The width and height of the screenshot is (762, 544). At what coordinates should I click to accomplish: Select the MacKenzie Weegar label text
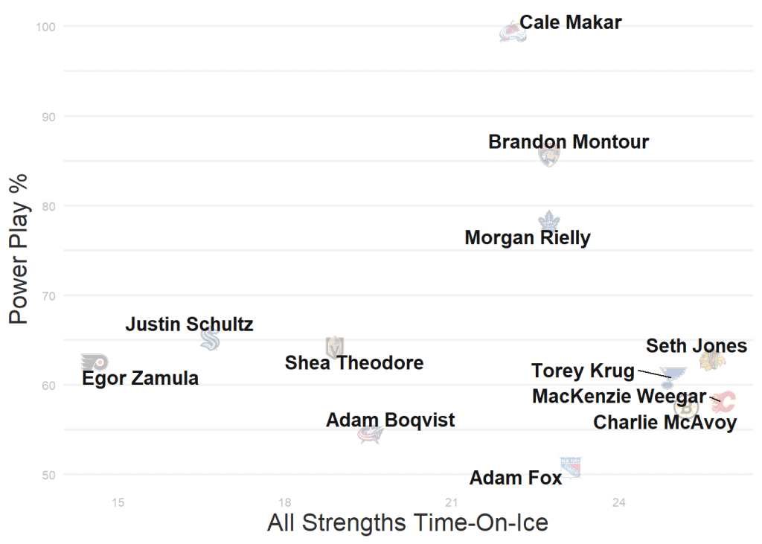pos(619,397)
